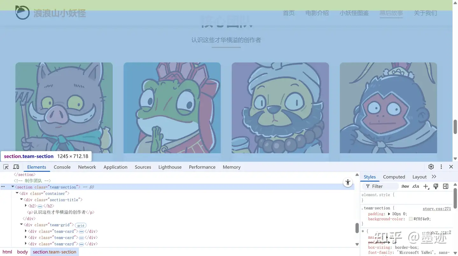Screen dimensions: 458x256
Task: Select body in the breadcrumb bar
Action: 22,252
